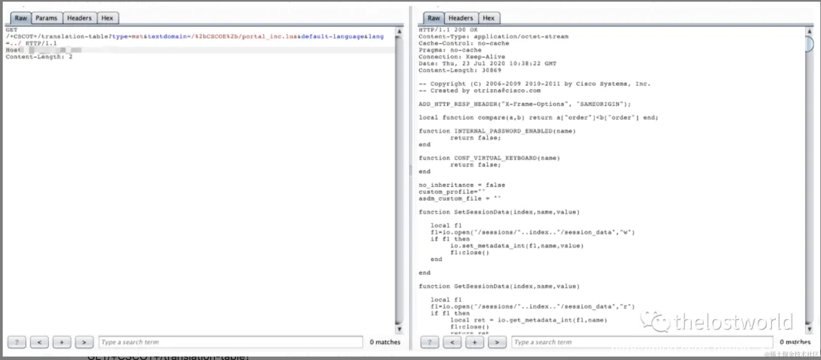Click request '0 matches' label

pos(385,342)
